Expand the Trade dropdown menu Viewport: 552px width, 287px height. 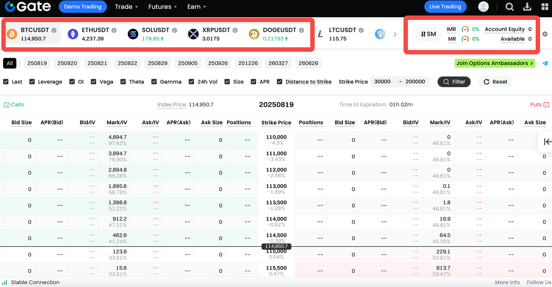pos(126,7)
